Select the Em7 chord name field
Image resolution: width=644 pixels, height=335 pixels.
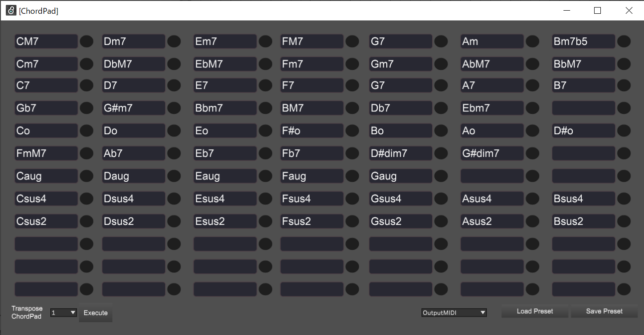click(225, 41)
